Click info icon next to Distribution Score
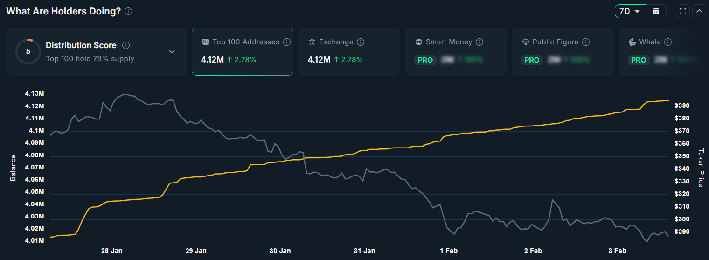Viewport: 709px width, 260px height. click(126, 45)
